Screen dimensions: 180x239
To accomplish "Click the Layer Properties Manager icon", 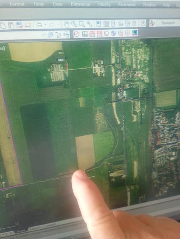I will pos(50,35).
